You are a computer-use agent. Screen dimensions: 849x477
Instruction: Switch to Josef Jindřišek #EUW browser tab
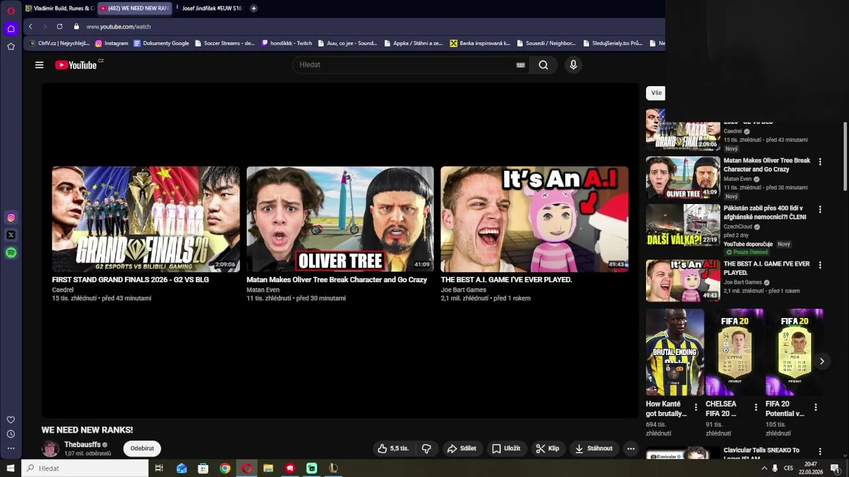209,9
